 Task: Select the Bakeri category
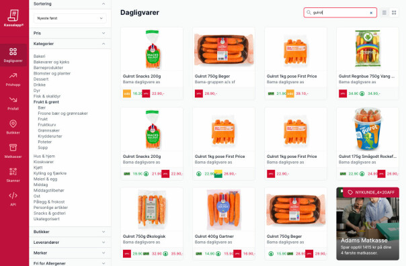tap(40, 56)
